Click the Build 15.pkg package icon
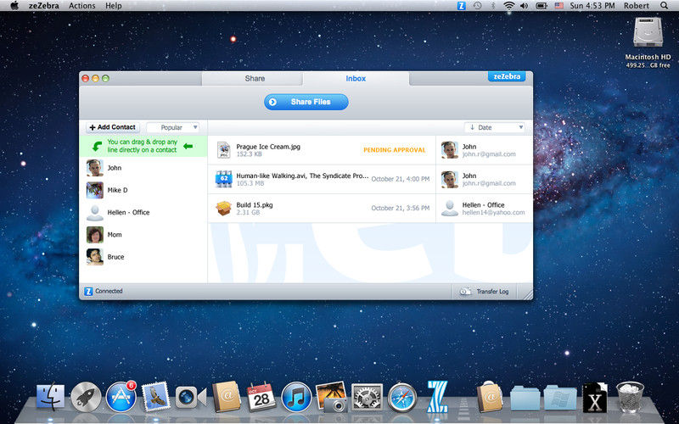679x424 pixels. (223, 208)
